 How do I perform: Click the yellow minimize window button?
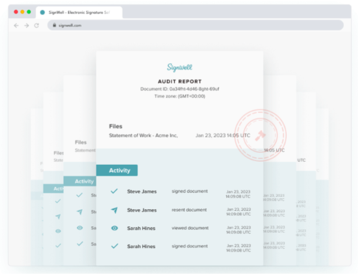tap(22, 12)
